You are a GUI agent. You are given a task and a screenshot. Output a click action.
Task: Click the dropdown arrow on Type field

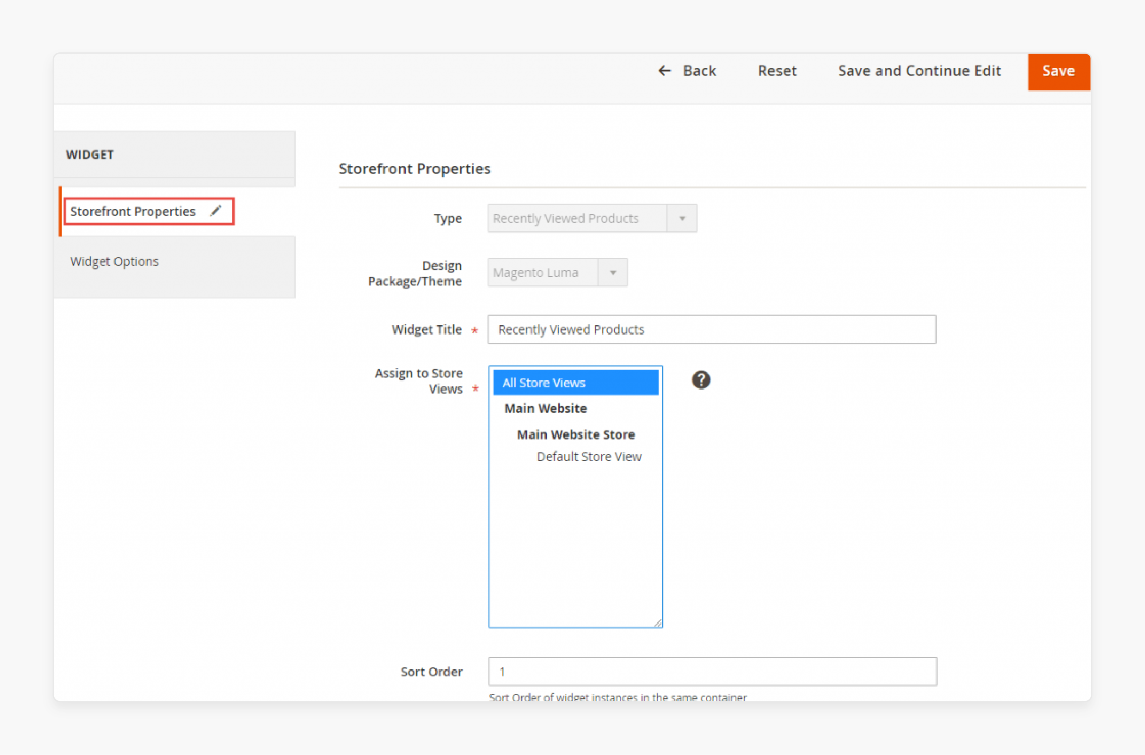[x=683, y=218]
